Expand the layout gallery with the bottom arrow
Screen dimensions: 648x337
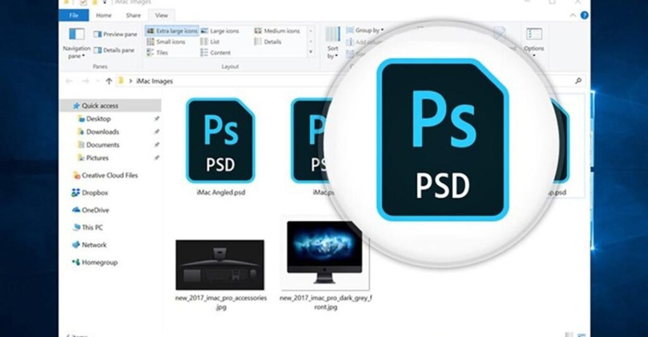pos(311,52)
